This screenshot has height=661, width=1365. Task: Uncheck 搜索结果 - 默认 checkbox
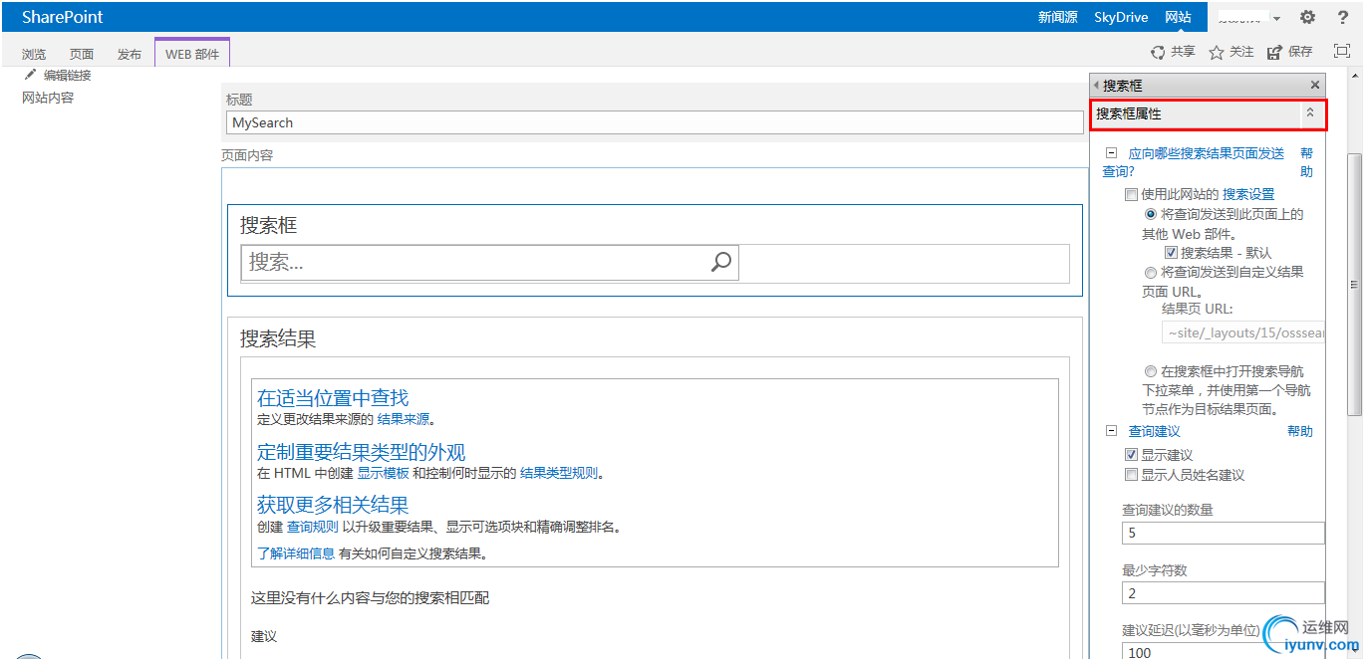point(1171,253)
